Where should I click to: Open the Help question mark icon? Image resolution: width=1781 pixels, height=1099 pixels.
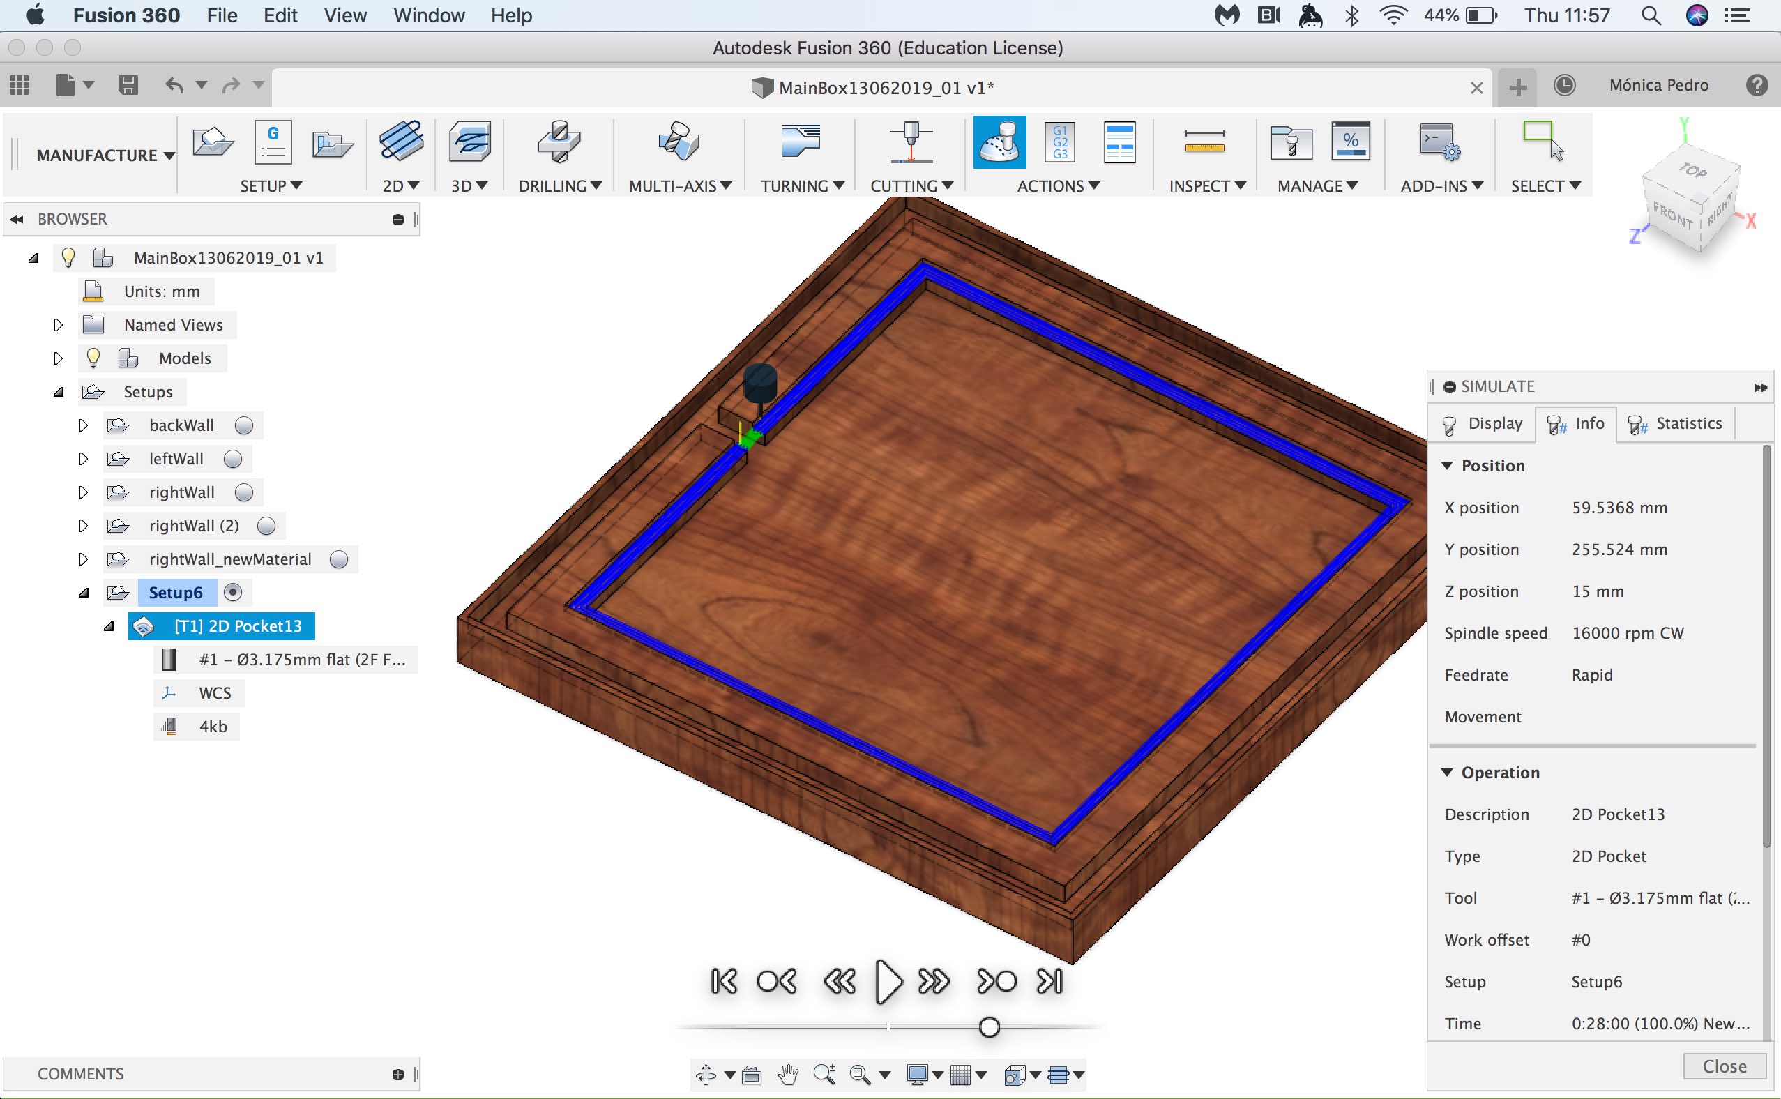pyautogui.click(x=1757, y=86)
